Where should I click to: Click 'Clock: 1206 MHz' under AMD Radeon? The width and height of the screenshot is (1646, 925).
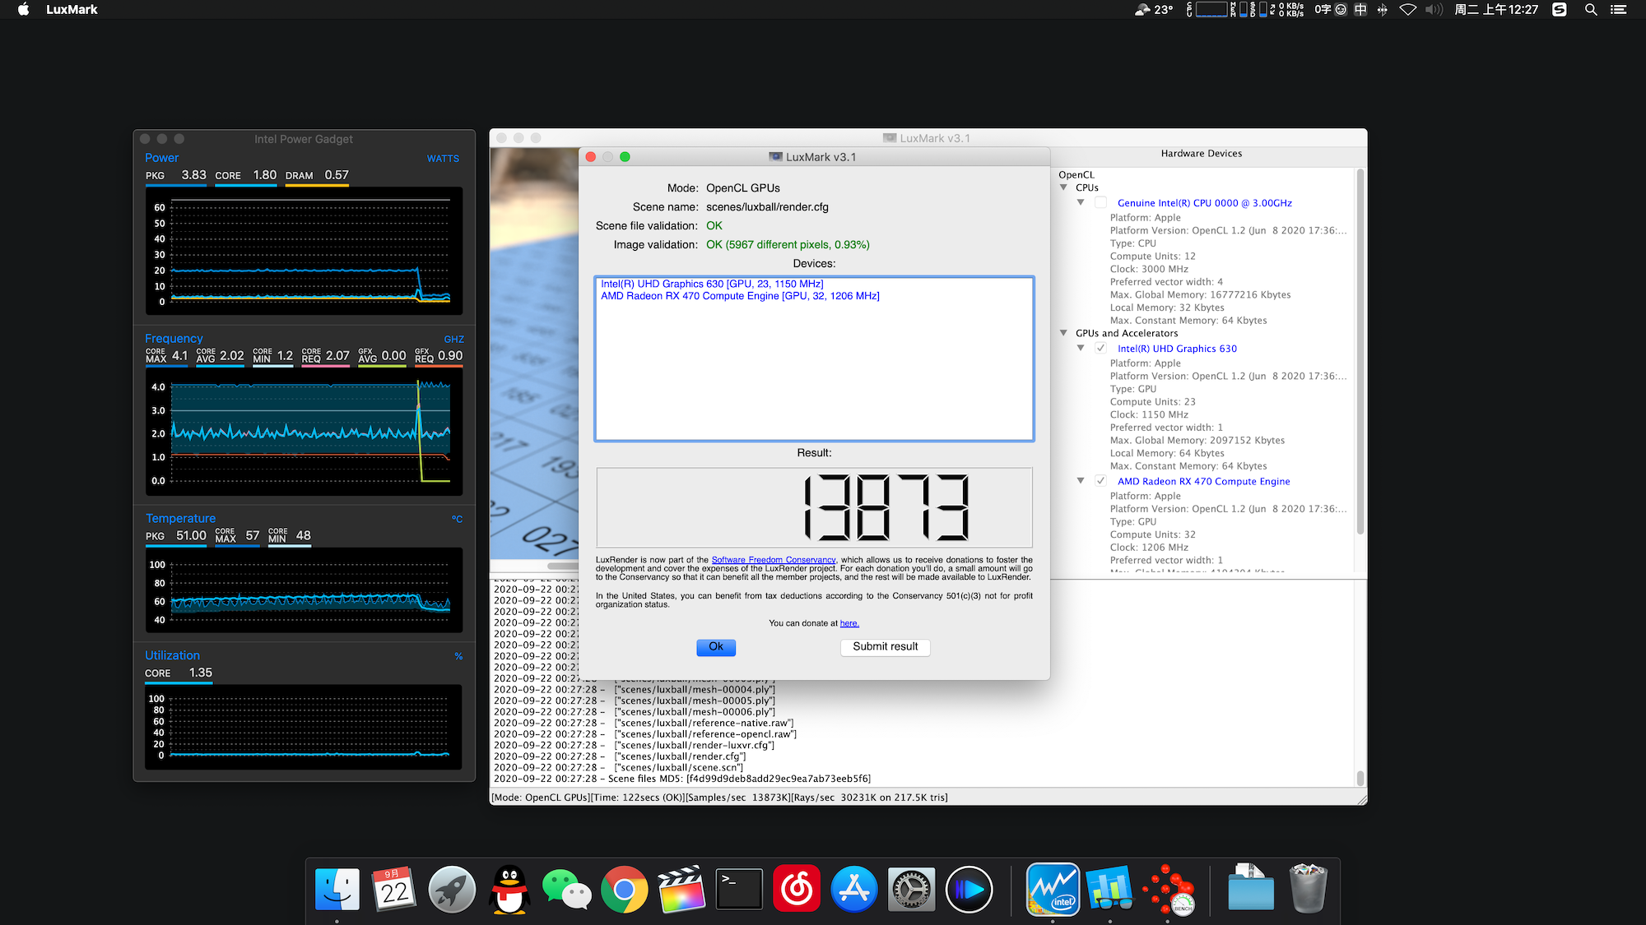point(1149,548)
